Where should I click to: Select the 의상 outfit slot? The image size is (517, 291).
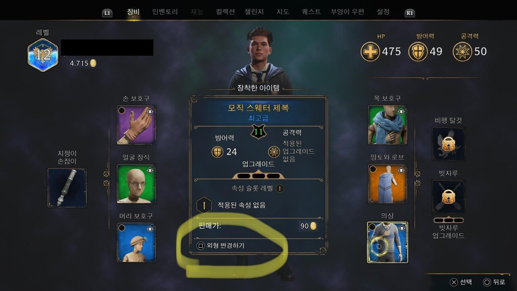point(387,242)
